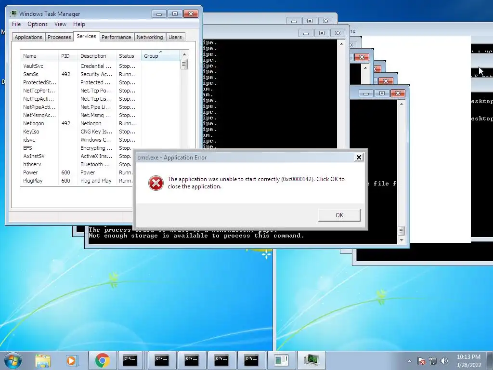Image resolution: width=493 pixels, height=370 pixels.
Task: Open the Windows Start menu orb
Action: [x=13, y=360]
